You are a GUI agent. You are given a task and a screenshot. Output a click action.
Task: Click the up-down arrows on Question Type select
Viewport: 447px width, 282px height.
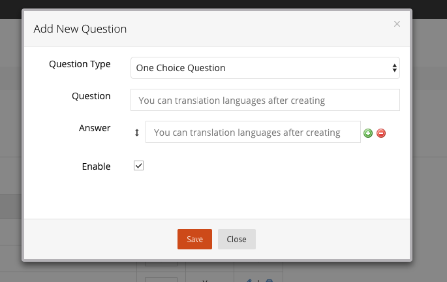click(x=395, y=68)
